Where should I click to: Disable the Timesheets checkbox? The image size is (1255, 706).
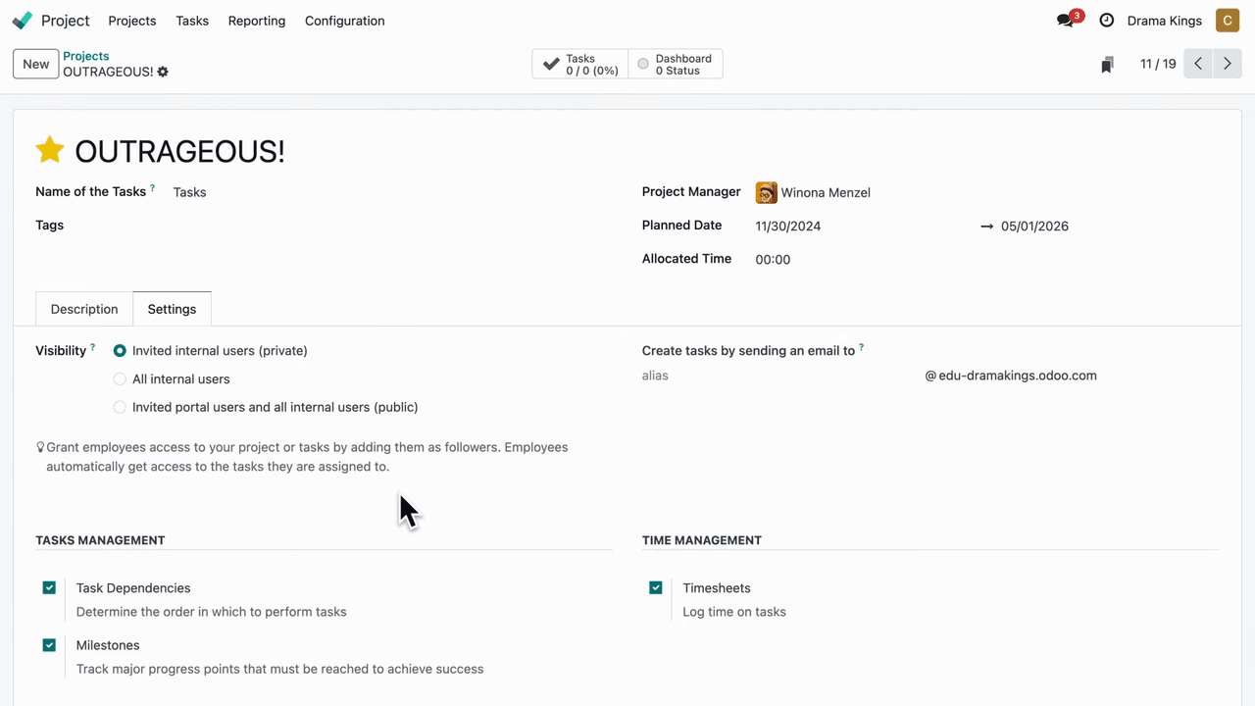click(x=656, y=588)
